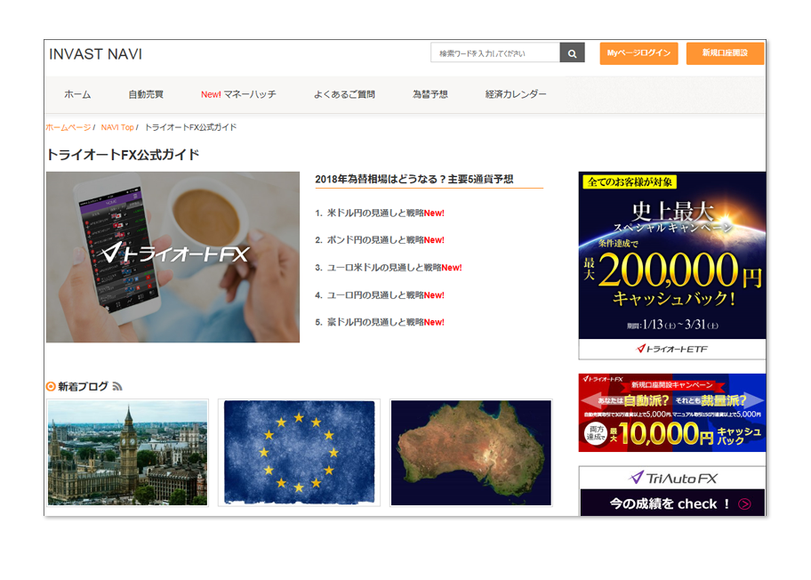811x580 pixels.
Task: Click the 新規口座開設 button
Action: (x=725, y=53)
